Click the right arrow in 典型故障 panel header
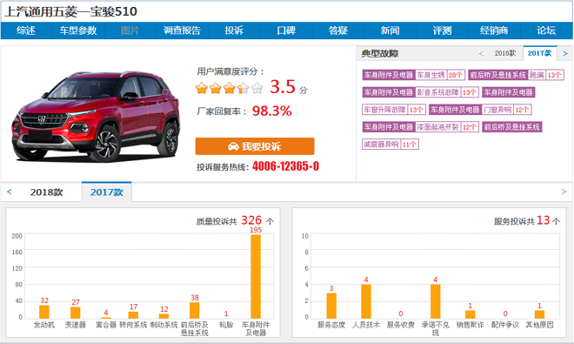This screenshot has width=574, height=344. 565,53
